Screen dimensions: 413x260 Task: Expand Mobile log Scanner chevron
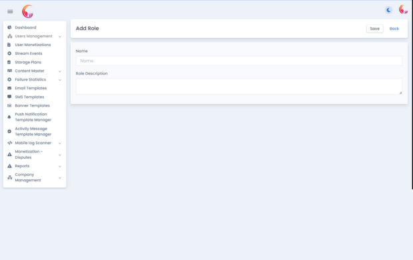[60, 143]
